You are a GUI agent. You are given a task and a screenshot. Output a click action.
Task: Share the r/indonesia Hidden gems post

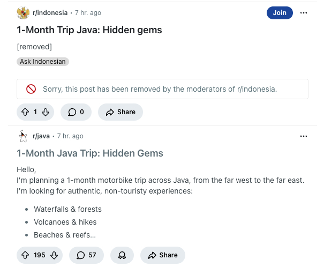tap(120, 112)
